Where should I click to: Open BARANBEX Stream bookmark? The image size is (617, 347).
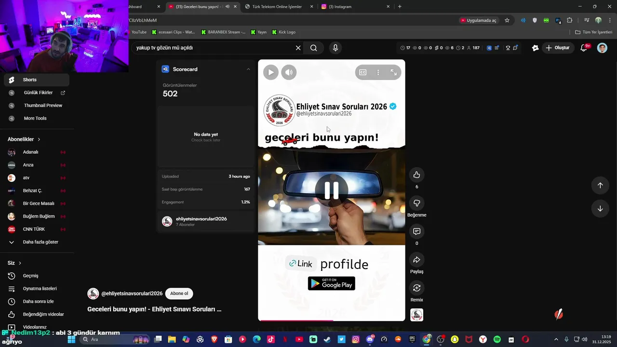[223, 32]
